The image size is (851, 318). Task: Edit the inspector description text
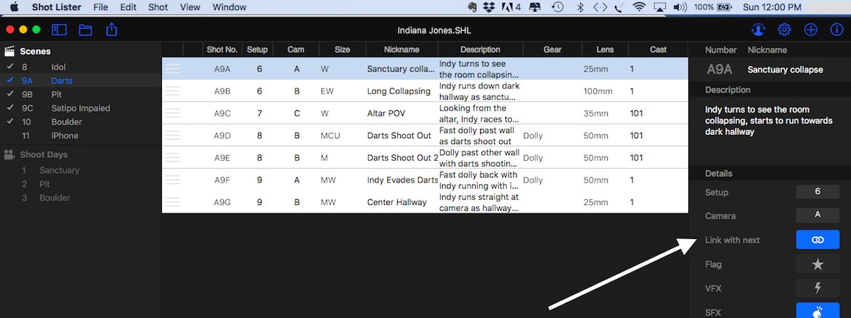coord(769,121)
